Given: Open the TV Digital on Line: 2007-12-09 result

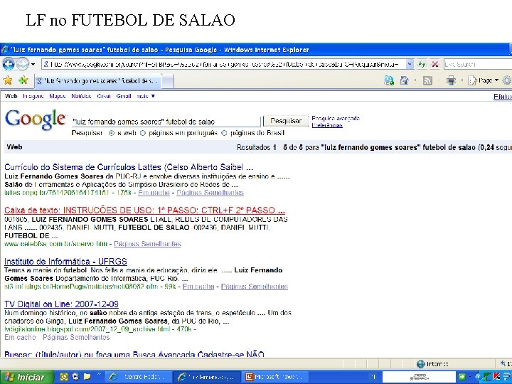Looking at the screenshot, I should click(x=61, y=304).
